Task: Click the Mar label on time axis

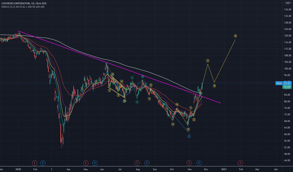Action: [257, 169]
